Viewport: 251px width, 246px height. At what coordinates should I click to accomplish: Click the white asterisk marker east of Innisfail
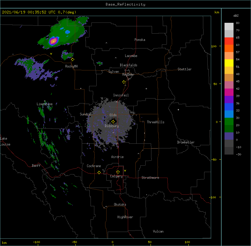tap(146, 89)
